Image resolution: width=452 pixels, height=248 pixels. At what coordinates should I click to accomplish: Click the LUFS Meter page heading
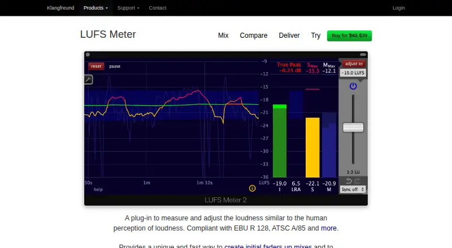[x=108, y=34]
